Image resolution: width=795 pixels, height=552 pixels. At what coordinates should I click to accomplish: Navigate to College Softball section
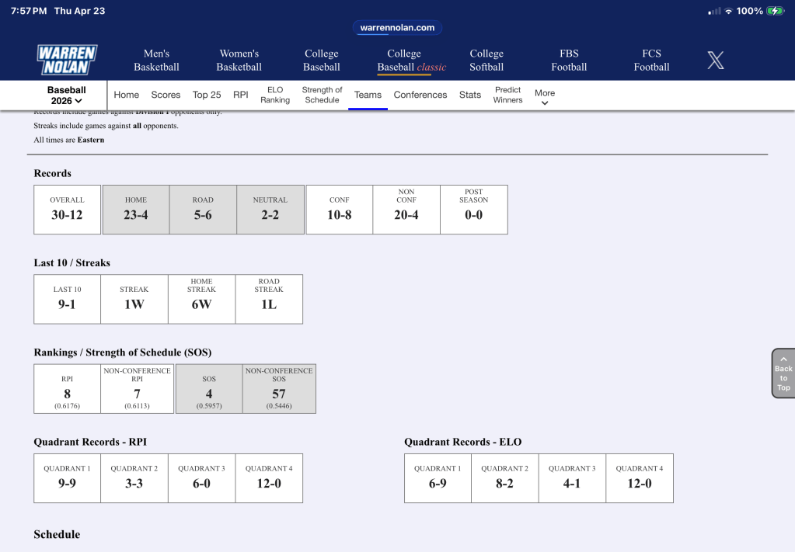pyautogui.click(x=486, y=60)
